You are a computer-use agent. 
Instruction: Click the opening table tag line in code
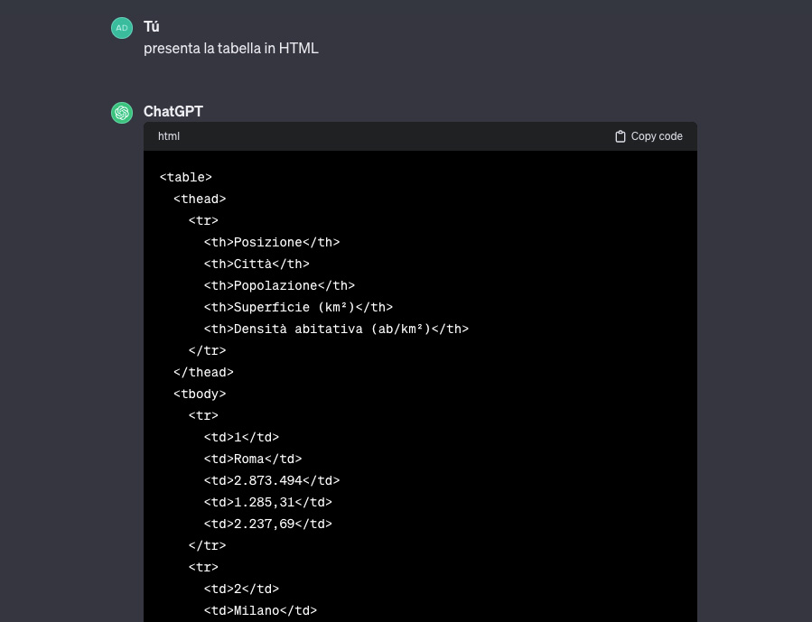click(185, 178)
